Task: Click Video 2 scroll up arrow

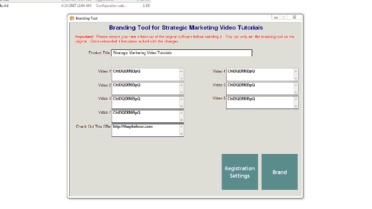Action: pos(181,85)
